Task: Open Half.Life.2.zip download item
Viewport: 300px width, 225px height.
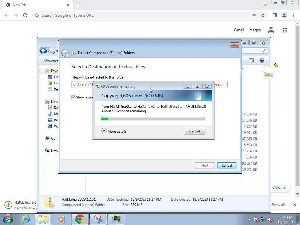Action: (20, 205)
